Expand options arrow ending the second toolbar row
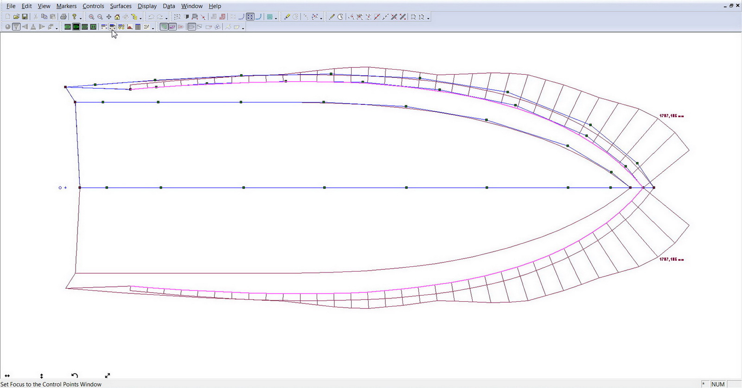This screenshot has height=388, width=742. [x=243, y=28]
